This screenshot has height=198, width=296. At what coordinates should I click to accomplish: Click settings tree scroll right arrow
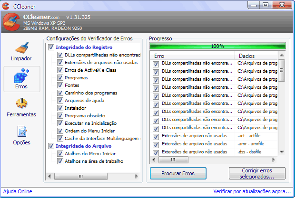click(x=136, y=176)
